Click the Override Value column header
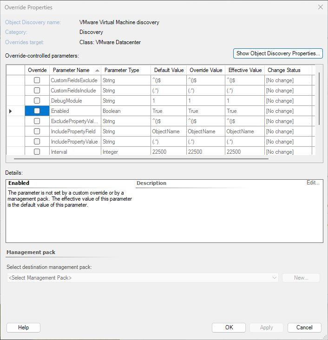Viewport: 328px width, 340px height. click(206, 70)
